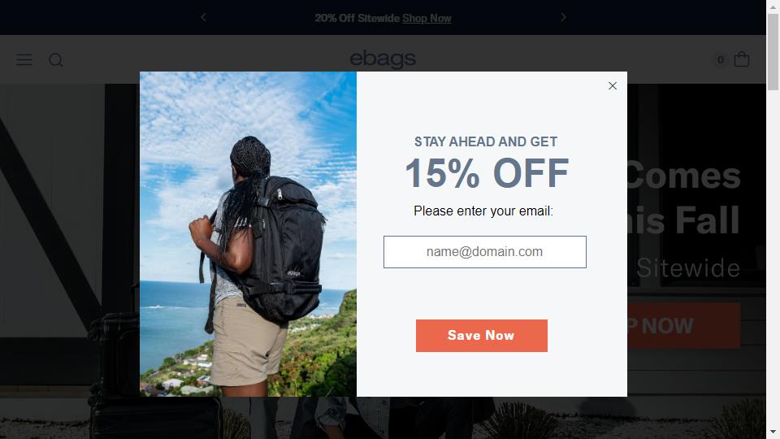Viewport: 780px width, 439px height.
Task: Select the 20% Off Sitewide banner text
Action: point(357,19)
